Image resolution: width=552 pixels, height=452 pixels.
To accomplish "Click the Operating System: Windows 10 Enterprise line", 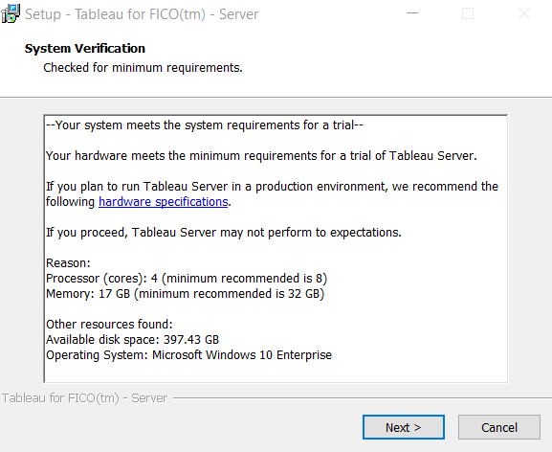I will pyautogui.click(x=188, y=354).
